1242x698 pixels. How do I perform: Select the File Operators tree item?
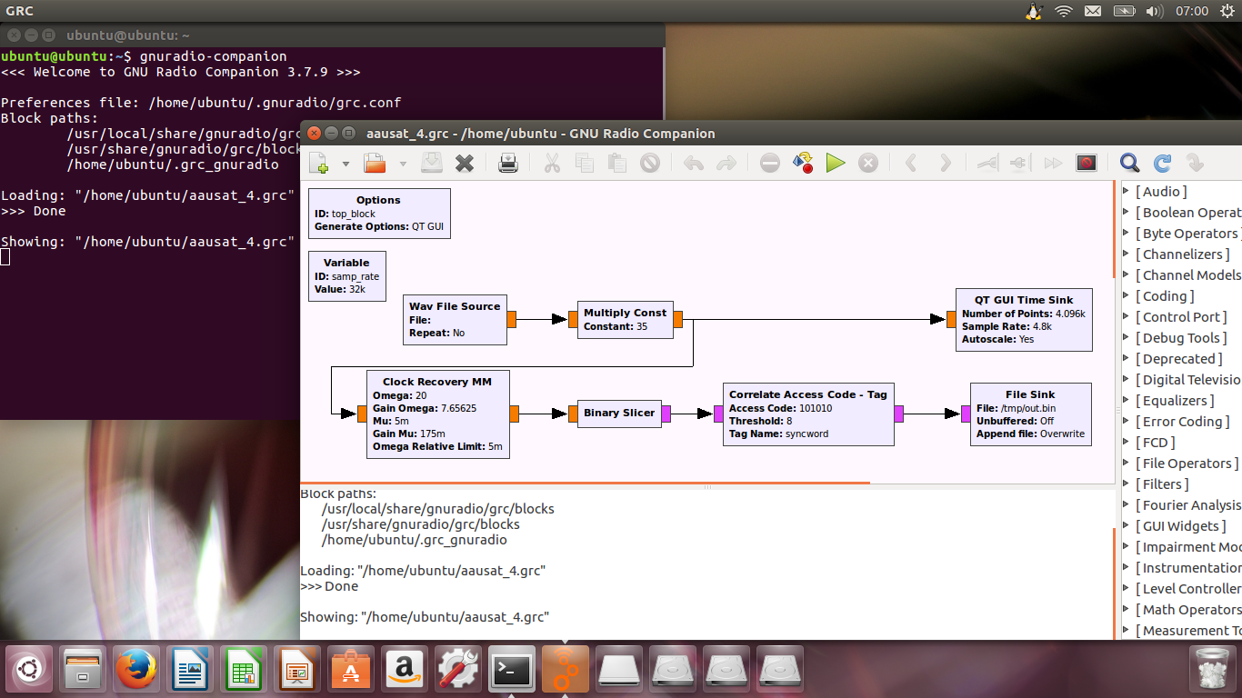click(x=1187, y=464)
